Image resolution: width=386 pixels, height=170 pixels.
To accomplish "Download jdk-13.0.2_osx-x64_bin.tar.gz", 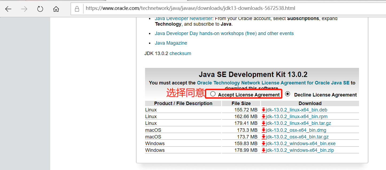I will click(x=297, y=137).
